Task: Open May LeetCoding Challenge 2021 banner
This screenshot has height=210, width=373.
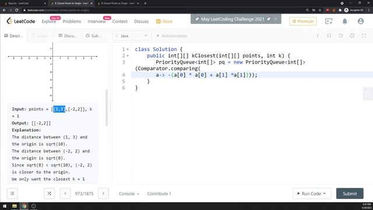Action: (233, 19)
